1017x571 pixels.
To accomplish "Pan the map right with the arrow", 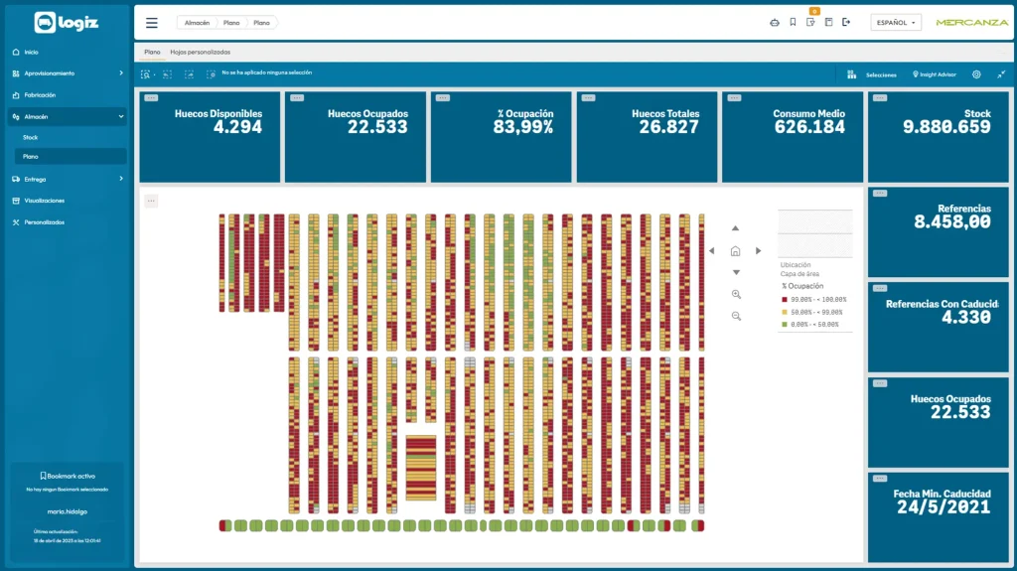I will click(758, 251).
